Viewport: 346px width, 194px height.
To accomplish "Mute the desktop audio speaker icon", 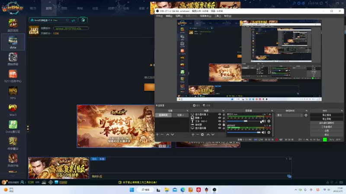I will tap(263, 132).
